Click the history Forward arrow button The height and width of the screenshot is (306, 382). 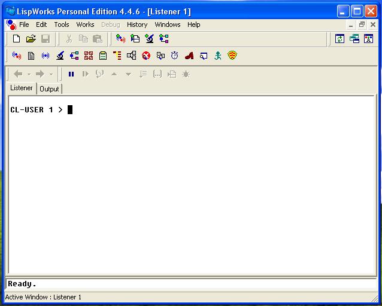[40, 74]
